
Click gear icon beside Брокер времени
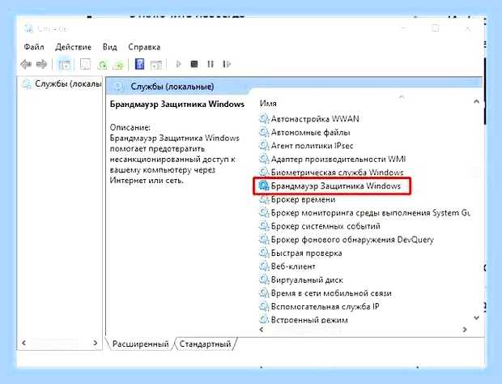point(264,199)
